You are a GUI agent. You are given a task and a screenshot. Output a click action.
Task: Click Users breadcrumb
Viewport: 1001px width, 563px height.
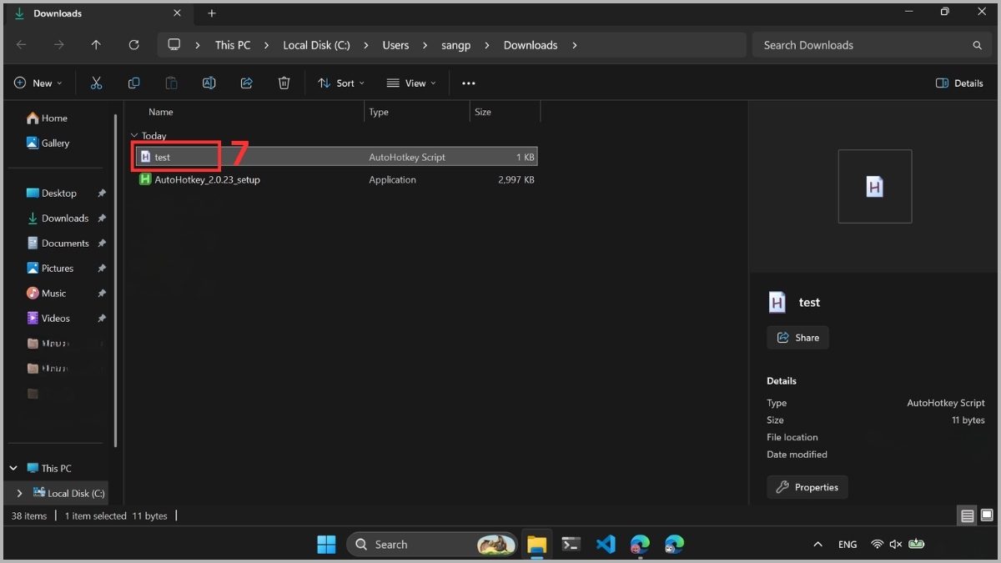coord(395,45)
